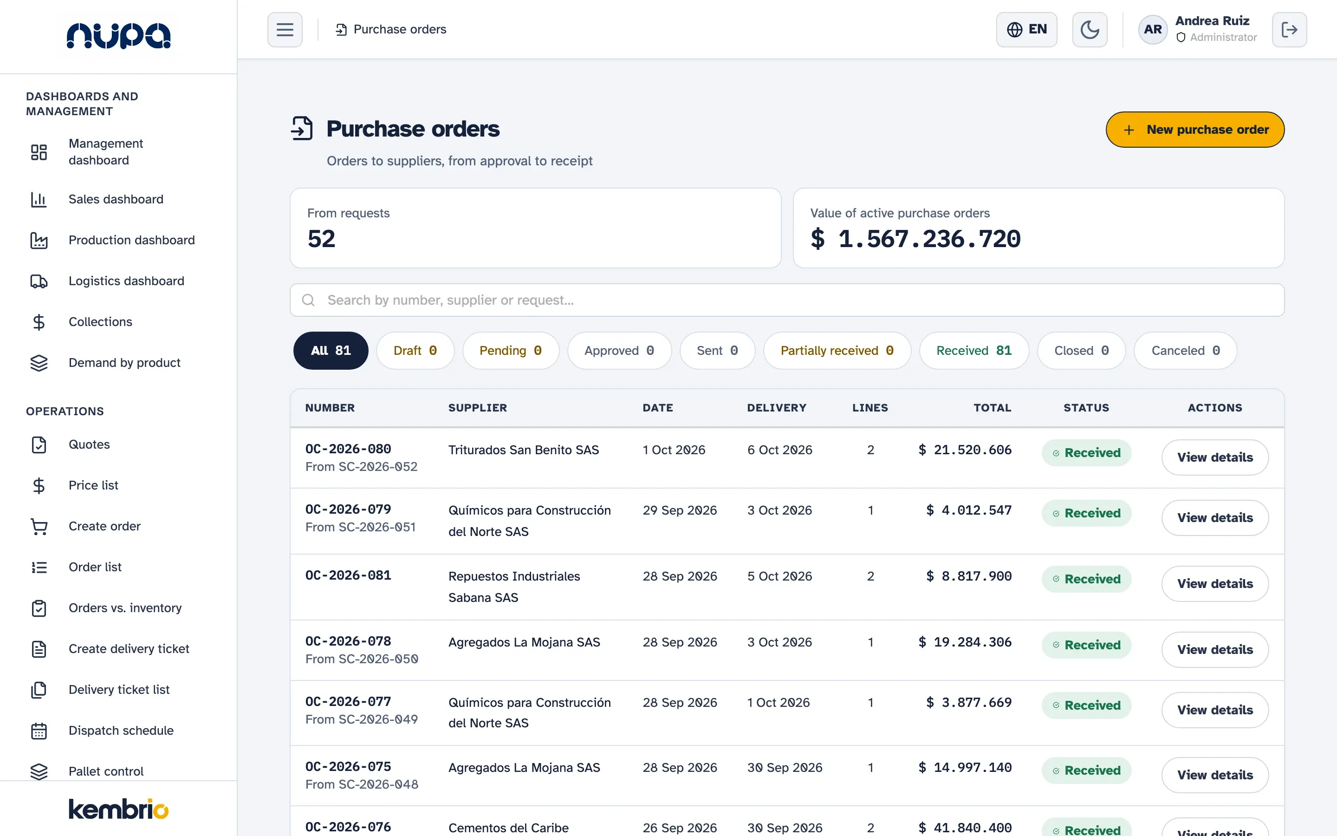
Task: Select the Pending filter tab
Action: click(511, 351)
